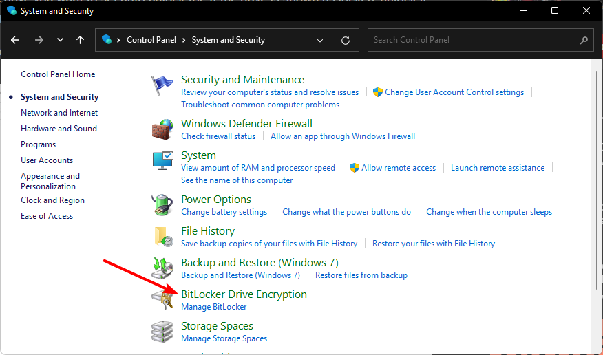603x355 pixels.
Task: Click Change User Account Control settings
Action: [454, 92]
